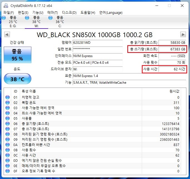This screenshot has width=190, height=179.
Task: Close the CrystalDiskInfo window
Action: coord(182,6)
